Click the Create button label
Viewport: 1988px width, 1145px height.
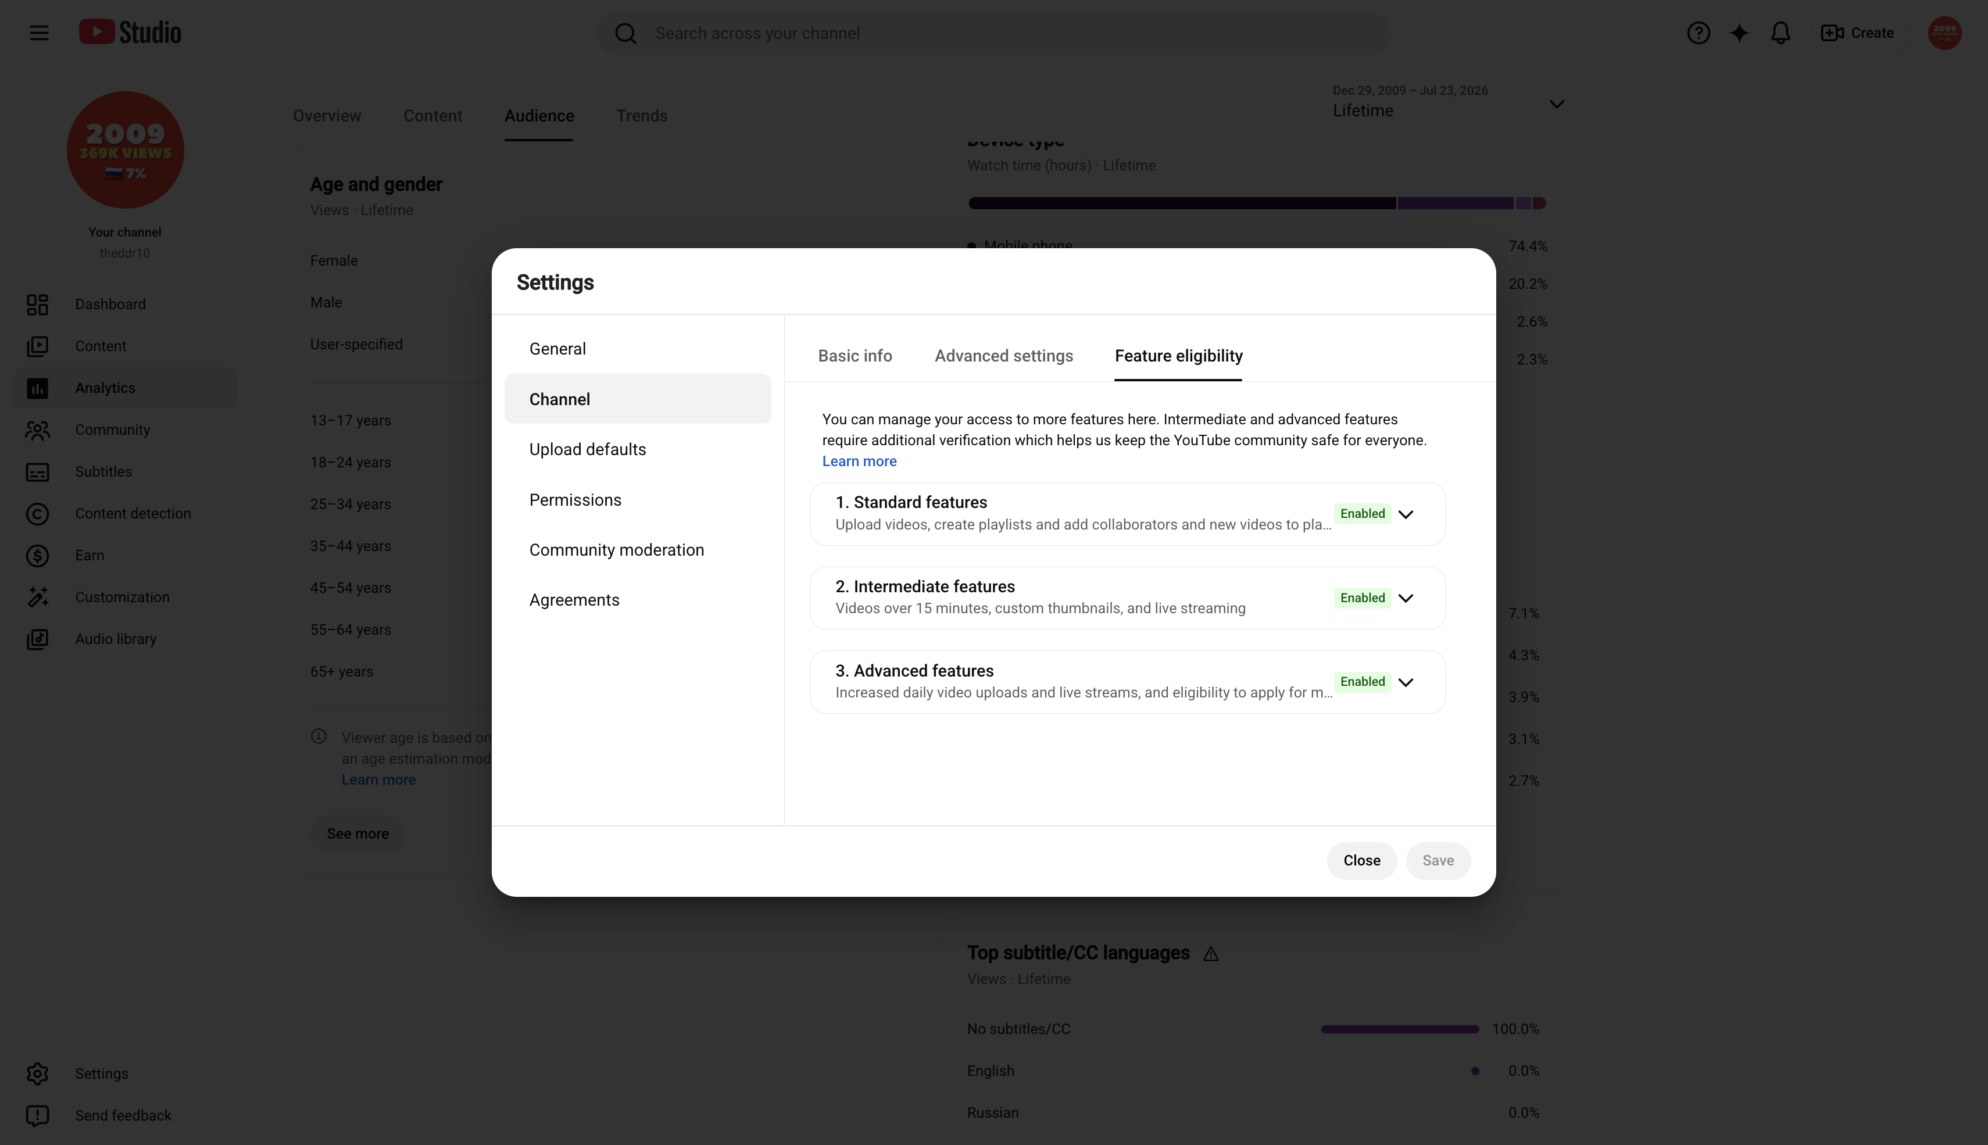pos(1872,33)
